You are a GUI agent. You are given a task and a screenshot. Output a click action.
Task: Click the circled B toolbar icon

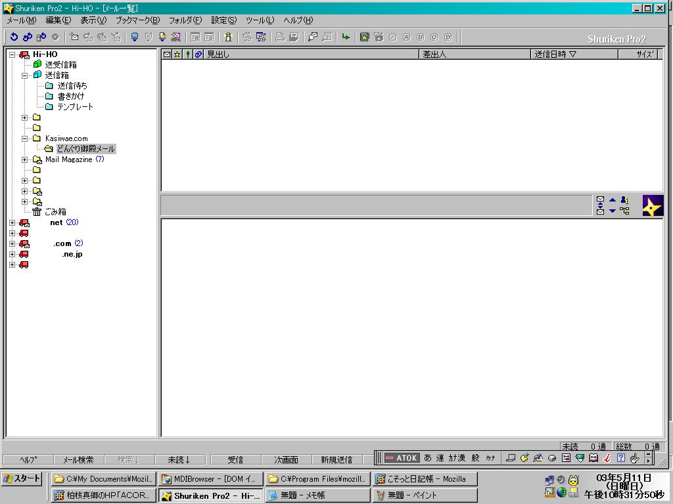pyautogui.click(x=420, y=37)
